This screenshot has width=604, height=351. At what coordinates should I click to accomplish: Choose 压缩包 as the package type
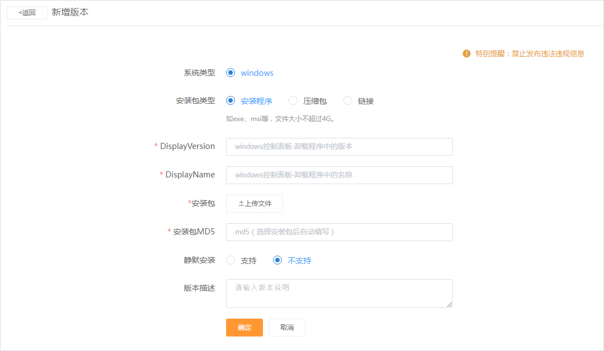pyautogui.click(x=293, y=101)
